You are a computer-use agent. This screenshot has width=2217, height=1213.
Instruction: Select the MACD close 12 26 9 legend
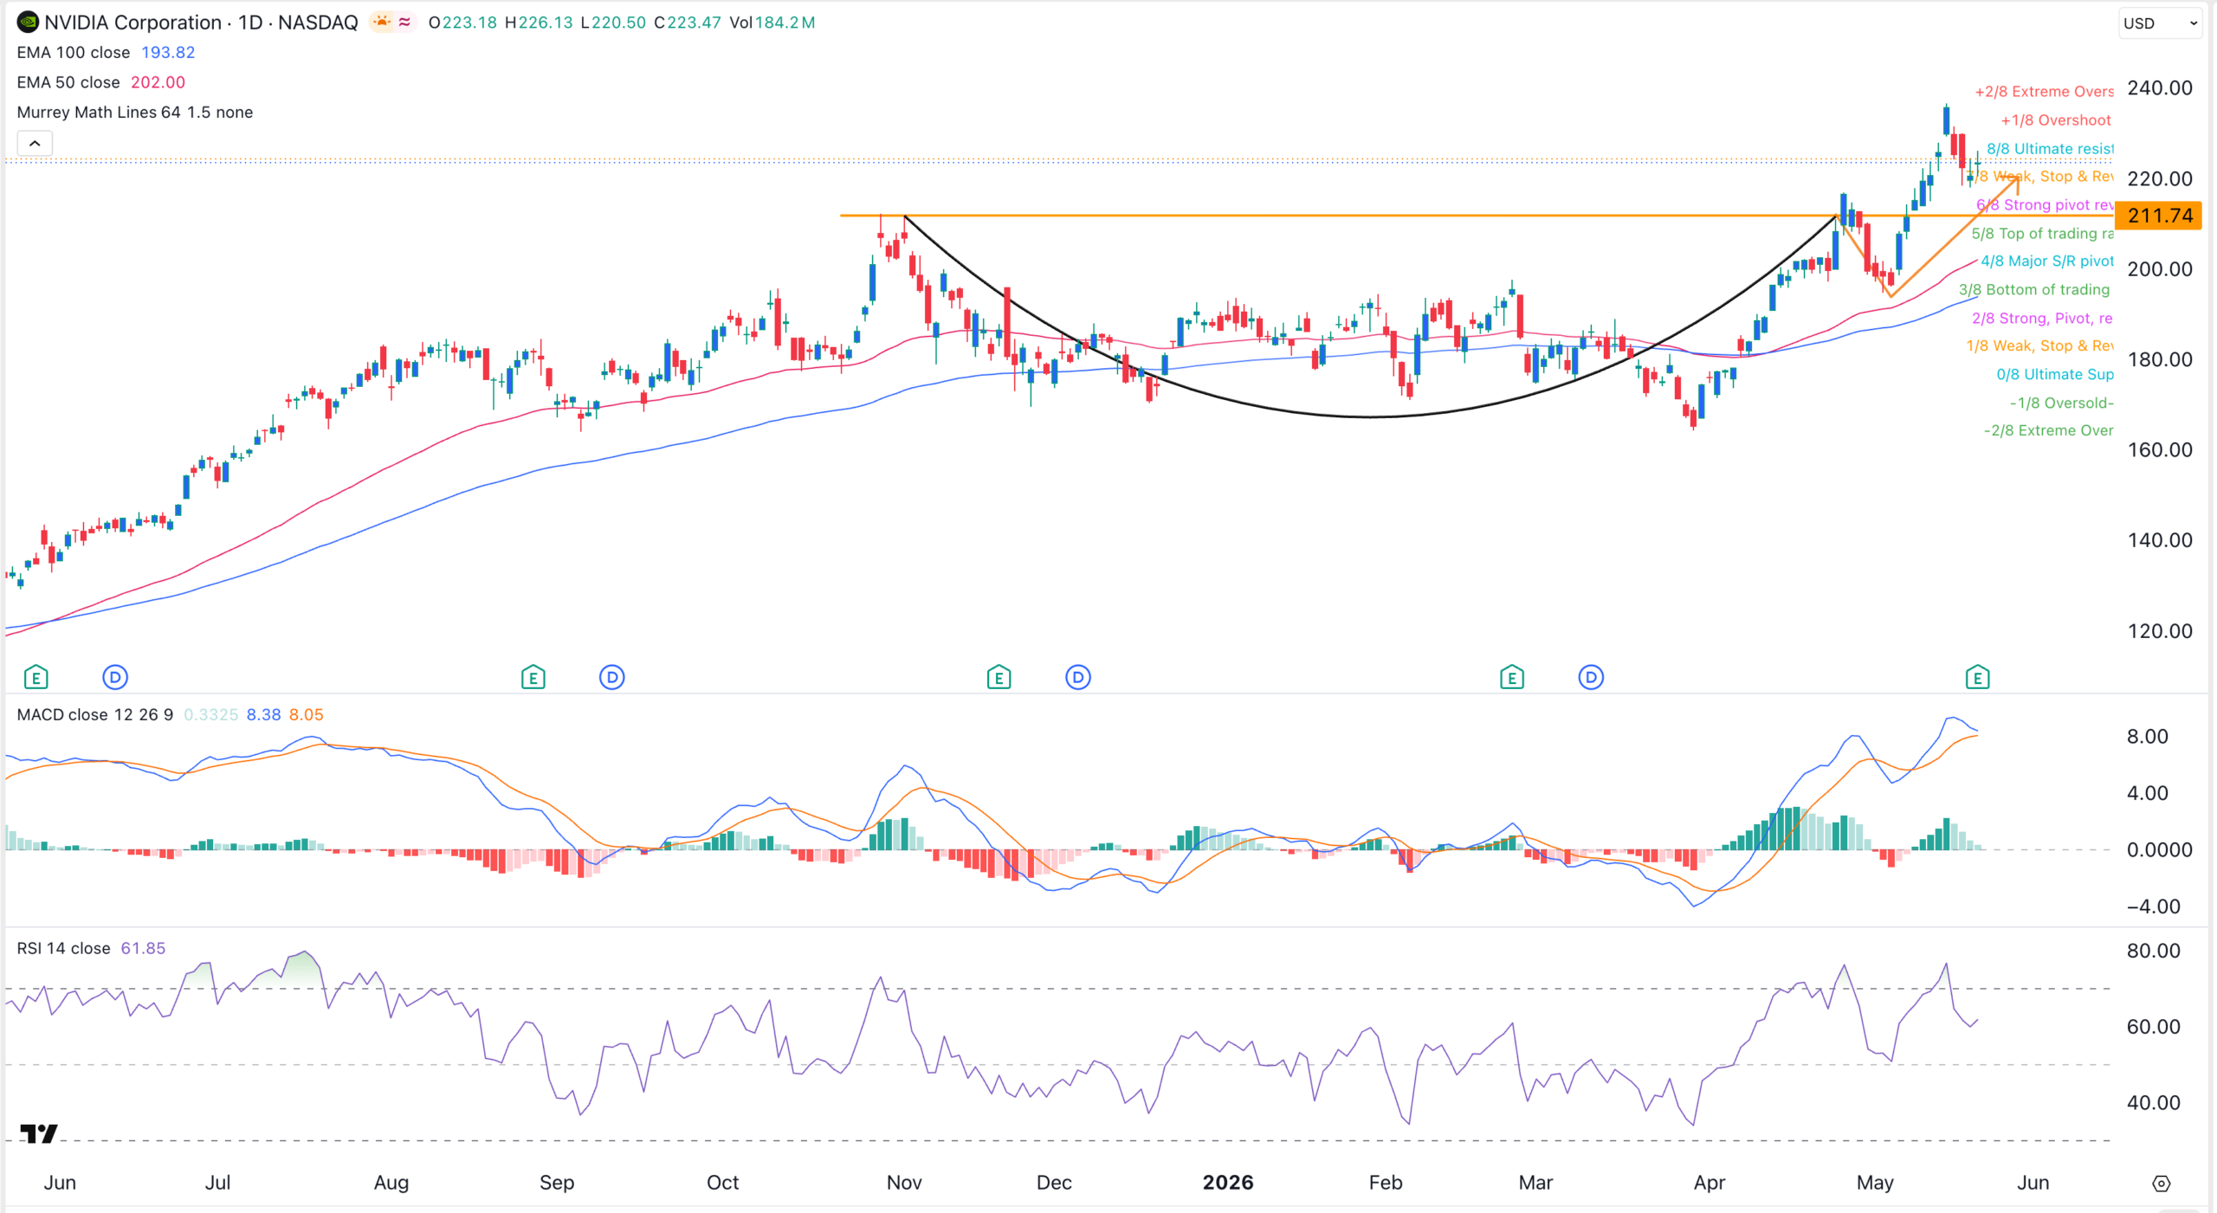pyautogui.click(x=95, y=714)
